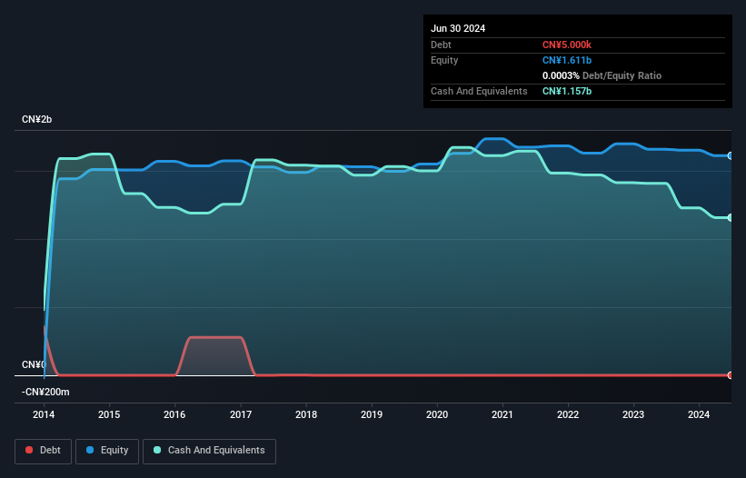The image size is (746, 478).
Task: Click the 2015 x-axis label
Action: click(109, 414)
